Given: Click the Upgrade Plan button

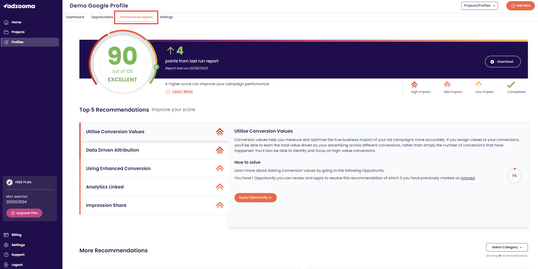Looking at the screenshot, I should (x=24, y=213).
